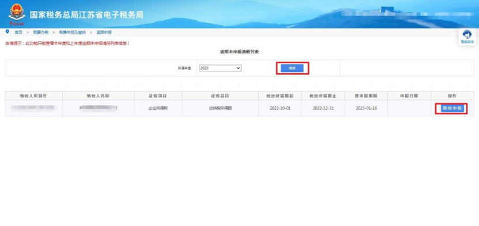Image resolution: width=479 pixels, height=226 pixels.
Task: Click the 申报日期 column header
Action: click(409, 96)
